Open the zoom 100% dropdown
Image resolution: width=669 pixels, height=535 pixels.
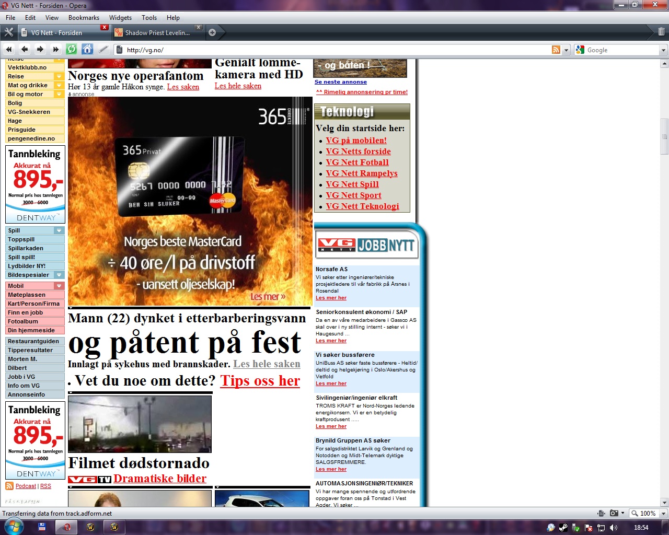click(x=663, y=513)
